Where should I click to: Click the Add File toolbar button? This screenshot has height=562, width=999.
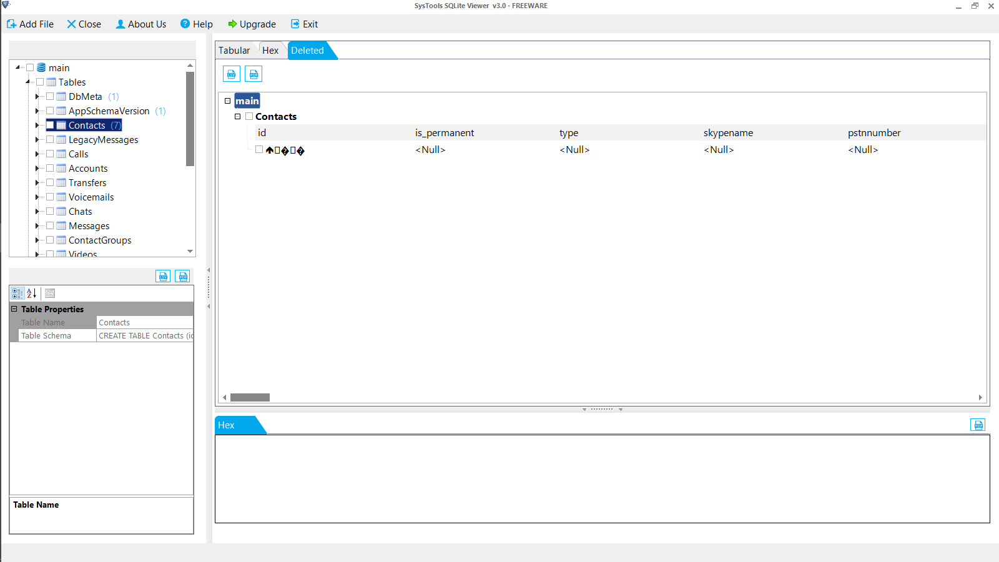pos(30,24)
